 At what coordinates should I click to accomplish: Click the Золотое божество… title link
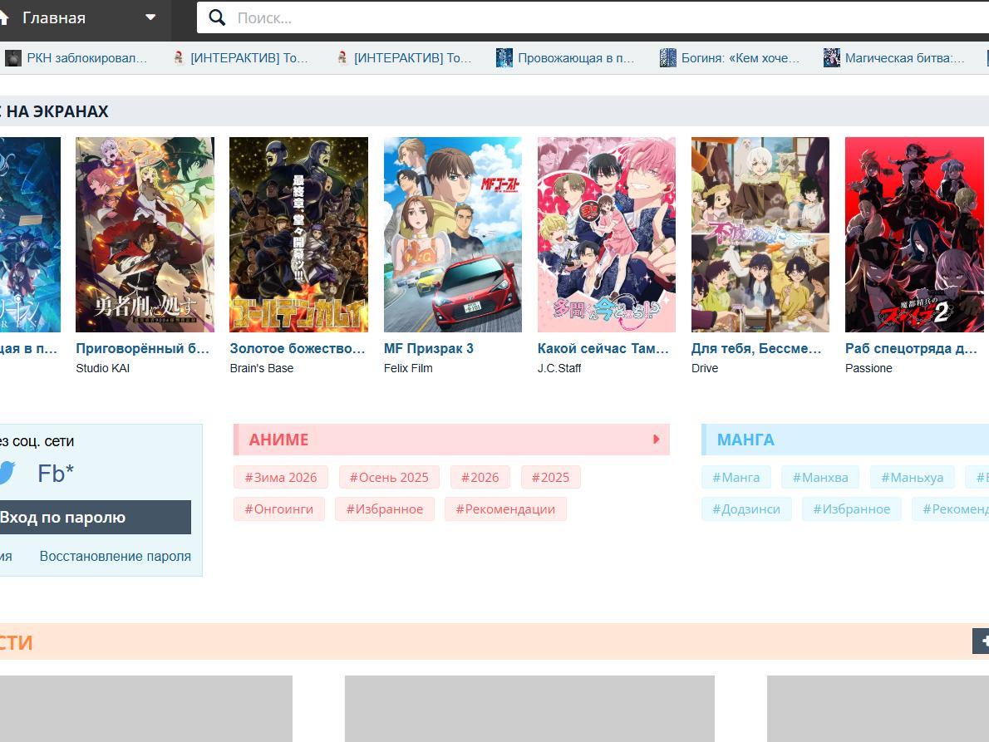[297, 349]
